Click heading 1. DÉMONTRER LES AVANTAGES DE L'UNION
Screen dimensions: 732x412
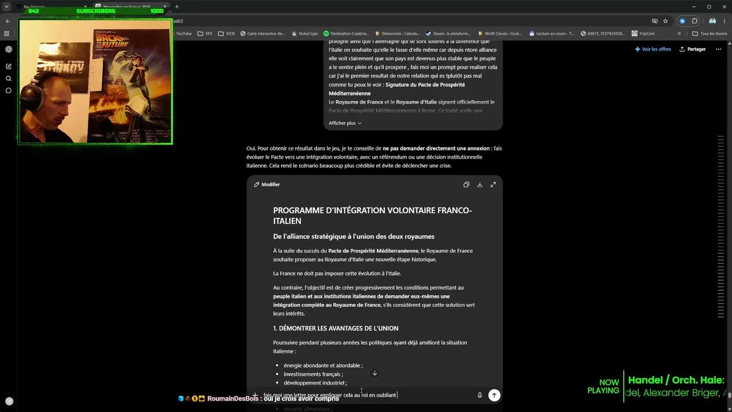[336, 328]
